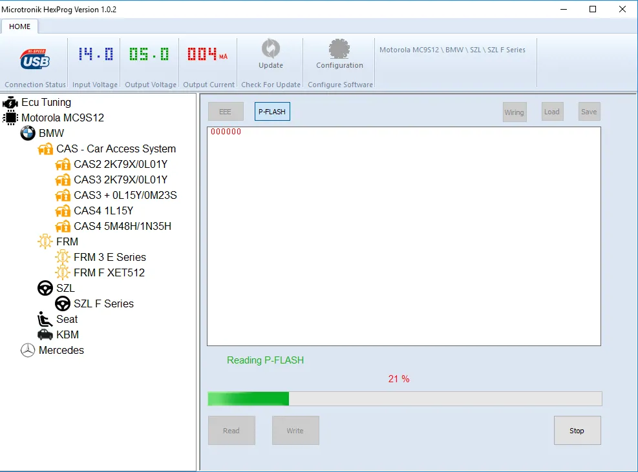
Task: Switch to the EEE memory tab
Action: point(226,112)
